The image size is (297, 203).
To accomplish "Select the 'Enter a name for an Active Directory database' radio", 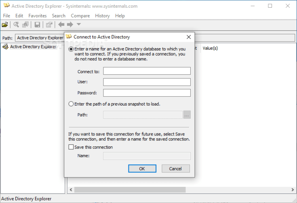I will tap(71, 49).
